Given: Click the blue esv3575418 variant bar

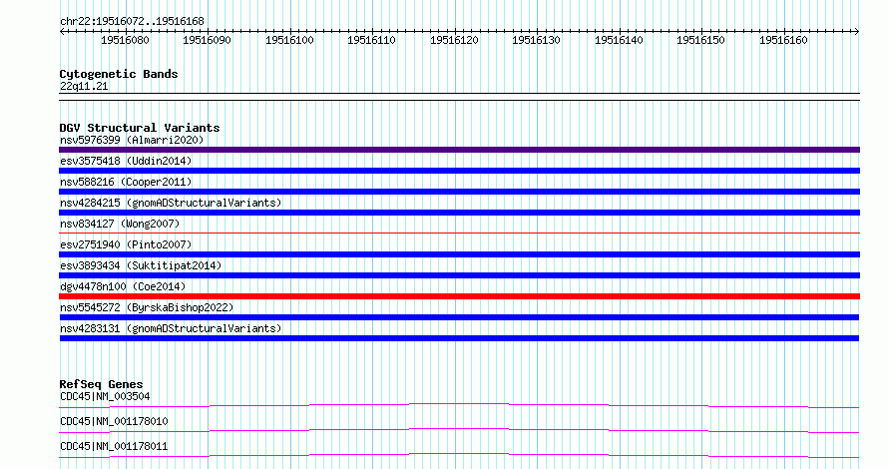Looking at the screenshot, I should click(459, 171).
